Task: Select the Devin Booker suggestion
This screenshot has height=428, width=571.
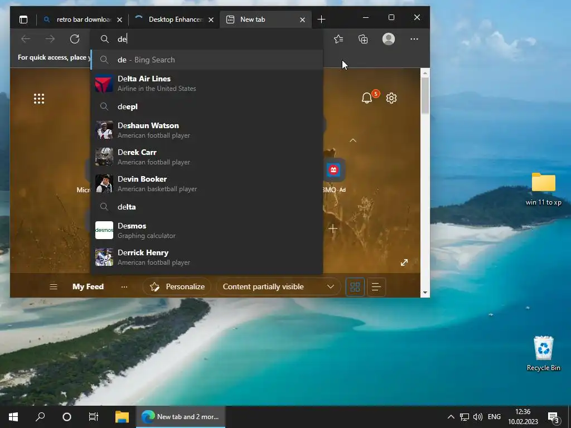Action: point(207,184)
